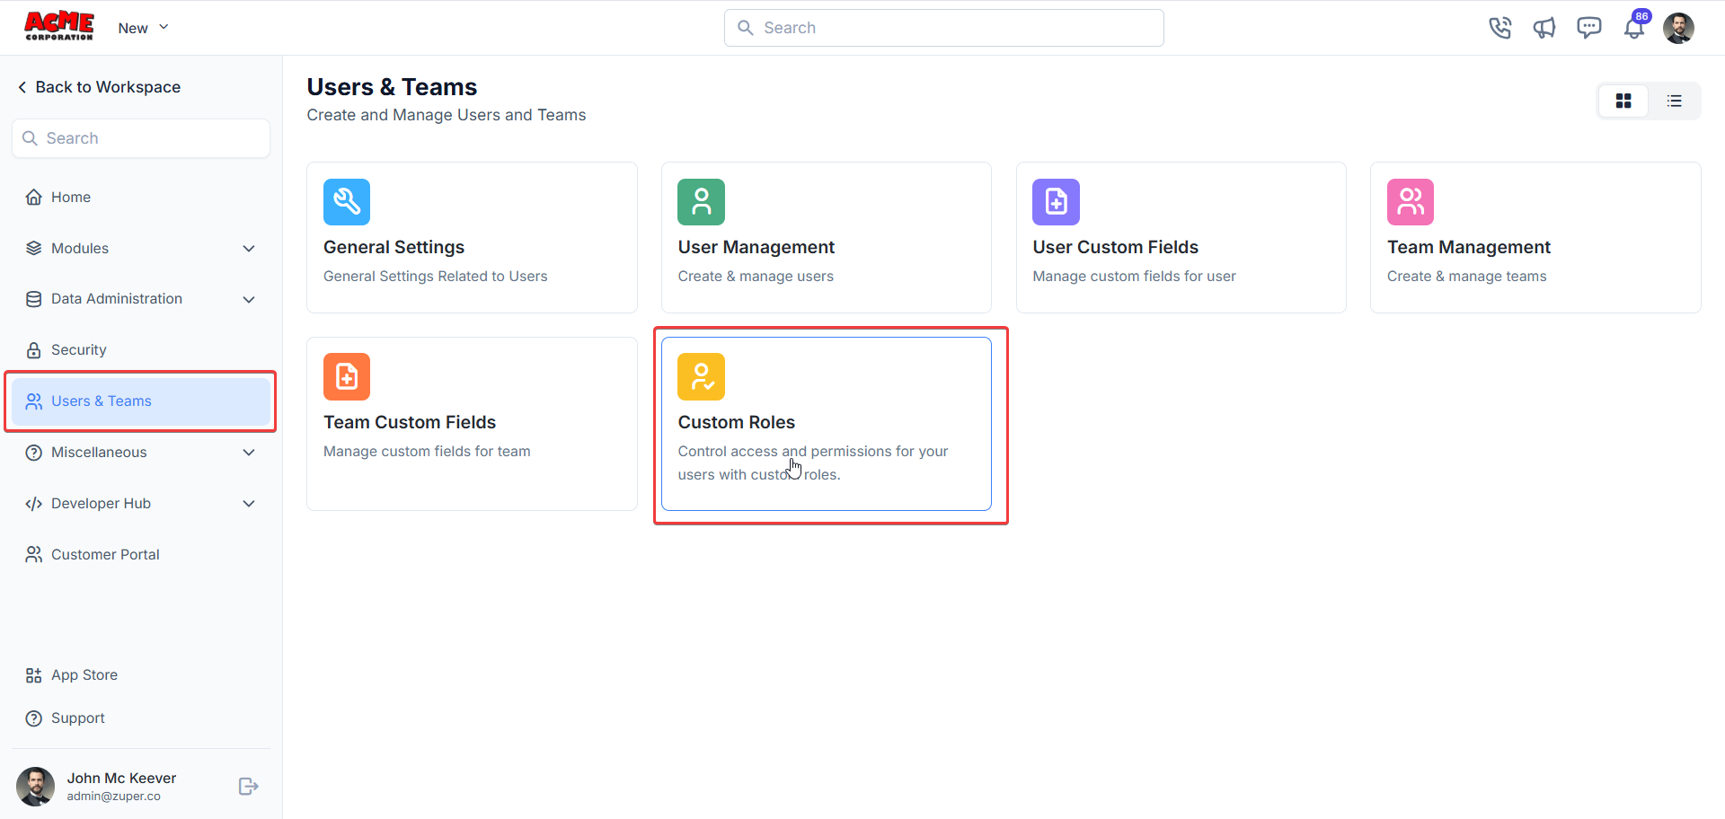
Task: Click John Mc Keever user avatar at bottom
Action: [x=36, y=787]
